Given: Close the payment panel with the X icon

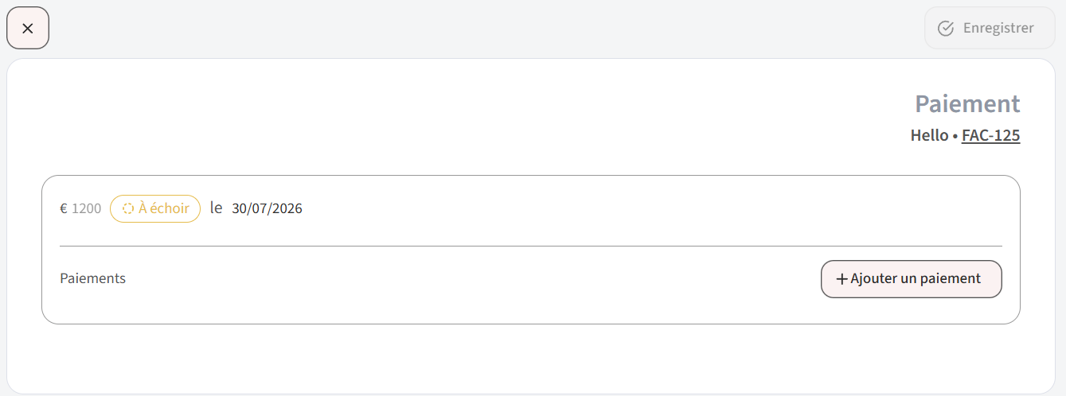Looking at the screenshot, I should (28, 28).
